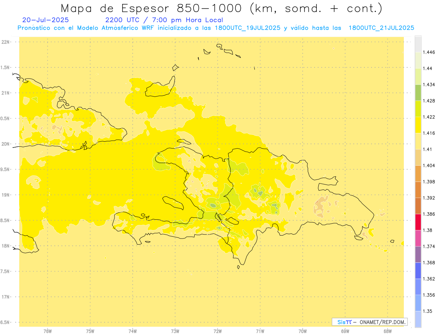The height and width of the screenshot is (336, 435).
Task: Click the legend value "1.428"
Action: pos(429,101)
